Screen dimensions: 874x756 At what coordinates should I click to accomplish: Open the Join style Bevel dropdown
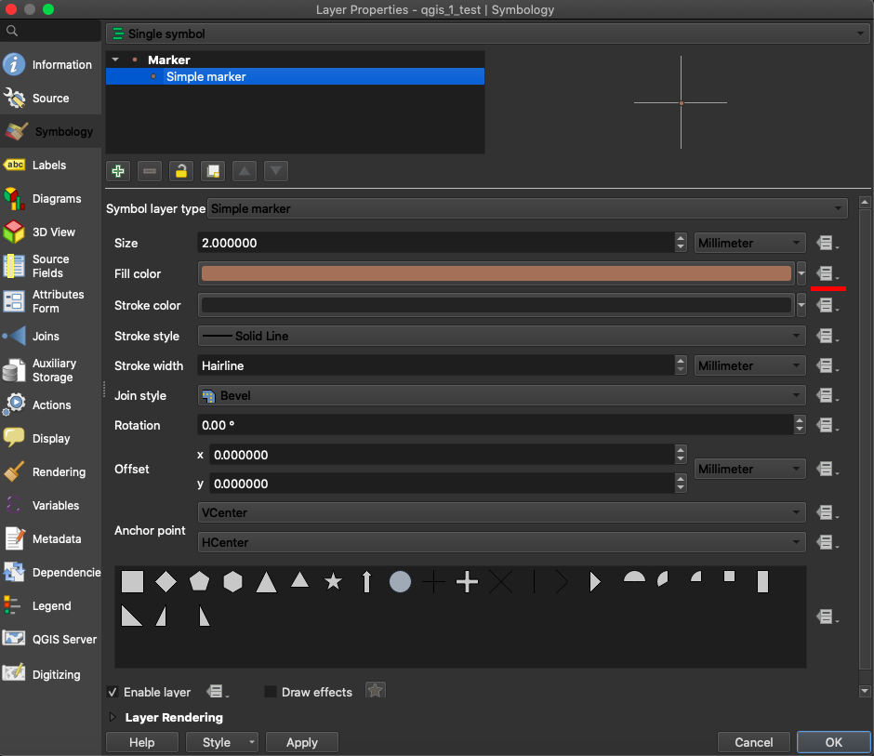(502, 395)
